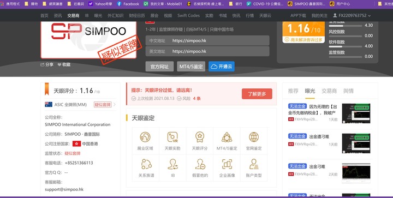The height and width of the screenshot is (198, 393).
Task: Open 因为无理的出金币先缴纳税金 exposure post
Action: (x=313, y=110)
